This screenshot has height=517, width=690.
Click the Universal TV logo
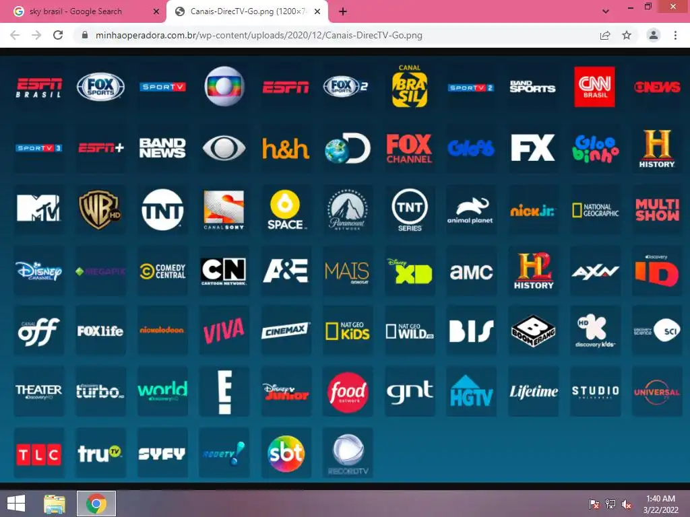pos(657,392)
